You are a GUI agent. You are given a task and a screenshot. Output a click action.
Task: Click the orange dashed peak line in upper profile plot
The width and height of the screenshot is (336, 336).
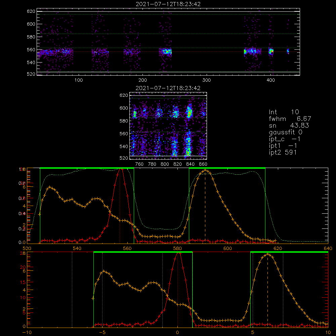click(205, 207)
